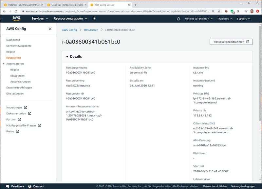Click Ressourcen breadcrumb link

pos(91,30)
